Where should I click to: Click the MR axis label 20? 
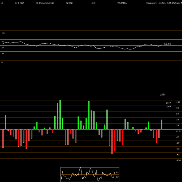[178, 126]
